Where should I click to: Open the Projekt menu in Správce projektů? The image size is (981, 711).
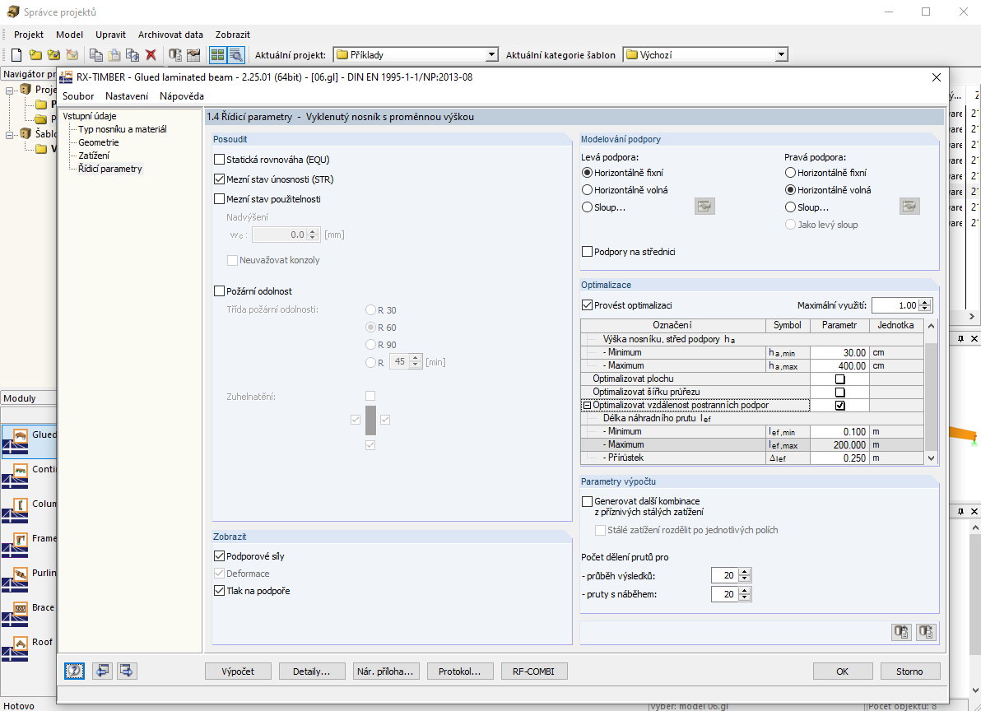point(29,35)
